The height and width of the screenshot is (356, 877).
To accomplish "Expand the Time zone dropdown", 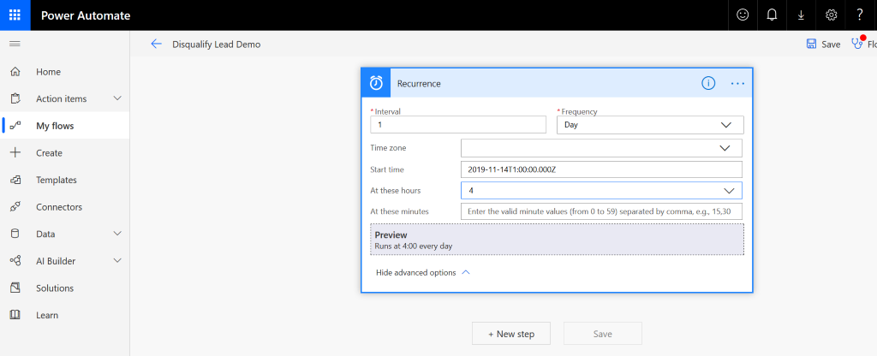I will point(601,148).
